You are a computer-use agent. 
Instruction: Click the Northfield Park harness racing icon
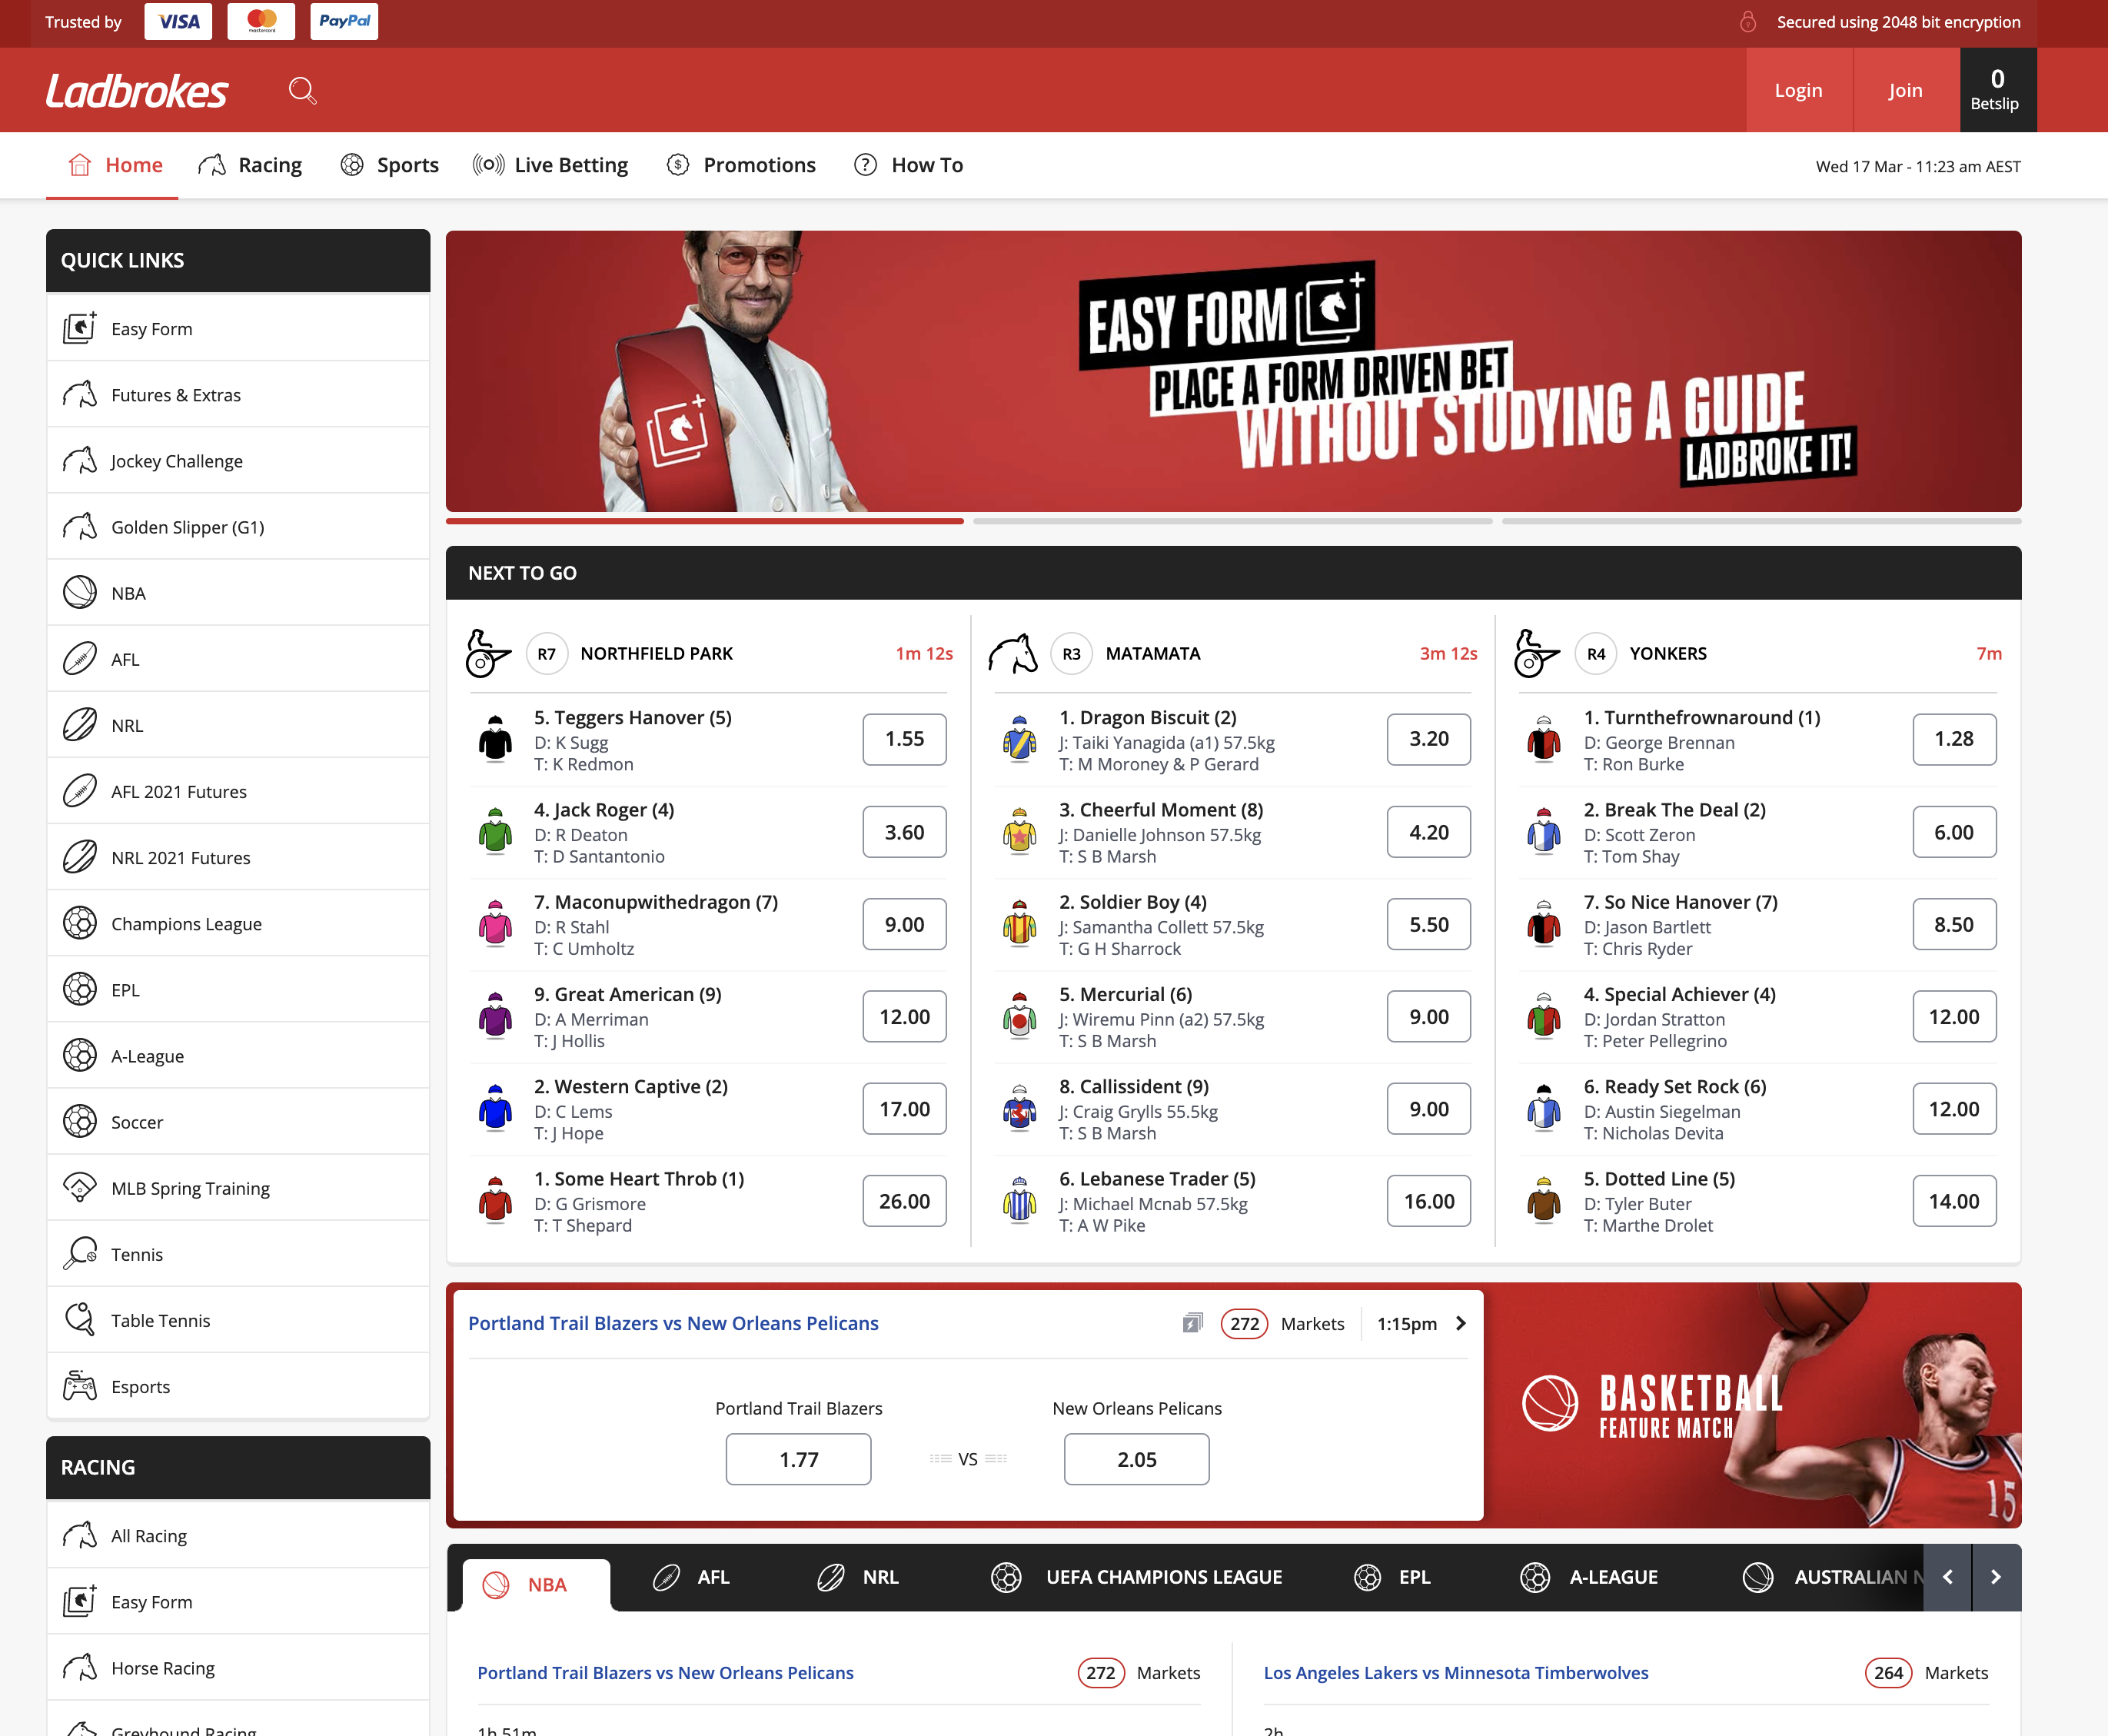click(488, 654)
